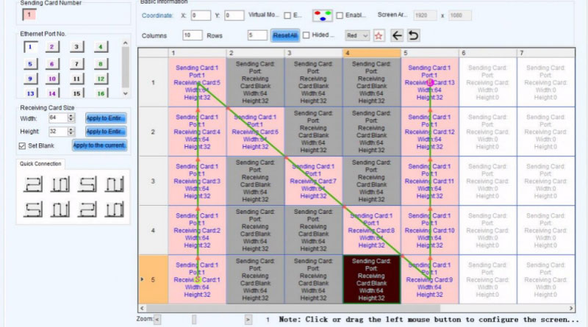Viewport: 588px width, 327px height.
Task: Select Ethernet port 12 button
Action: pos(101,79)
